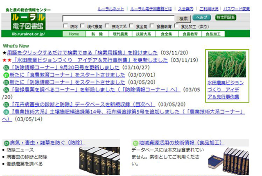Screen dimensions: 262x176
Task: Open the 食品加工 navigation tab
Action: [x=213, y=34]
